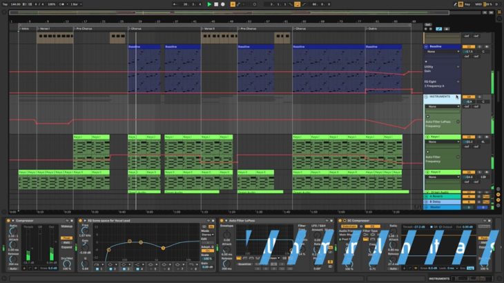Image resolution: width=504 pixels, height=283 pixels.
Task: Toggle the EQ Eight device activator
Action: click(x=80, y=221)
